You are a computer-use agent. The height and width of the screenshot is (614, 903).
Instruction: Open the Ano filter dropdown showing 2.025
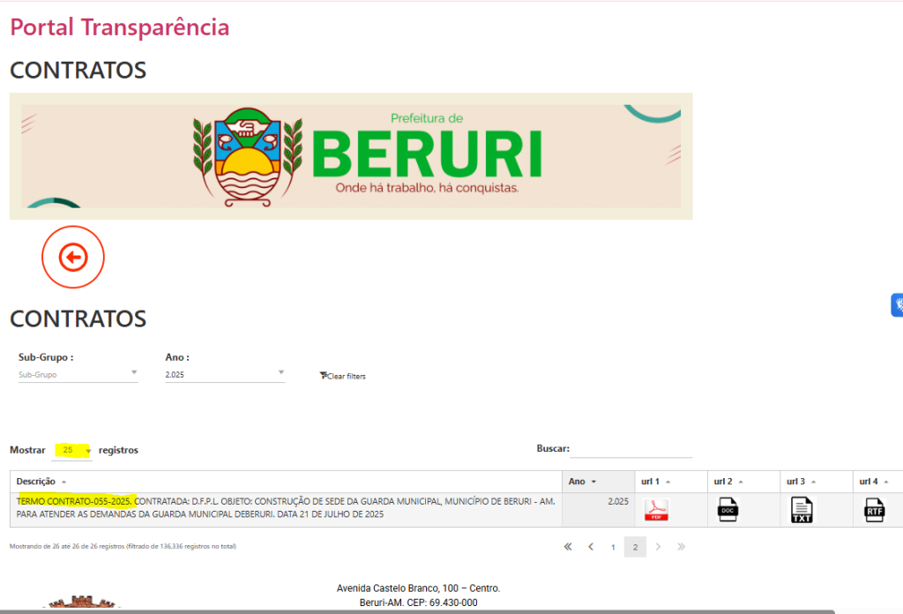click(x=225, y=374)
